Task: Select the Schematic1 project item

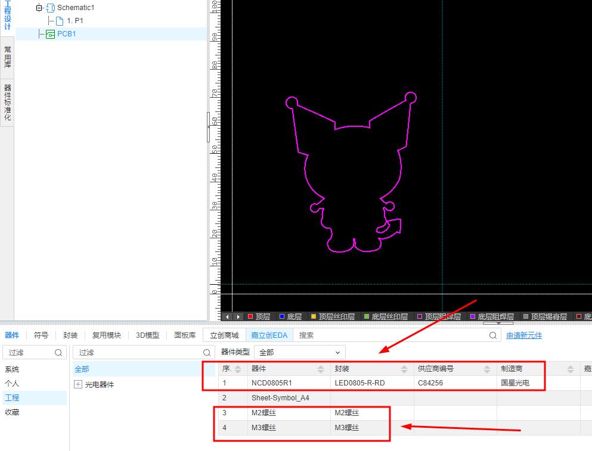Action: tap(76, 8)
